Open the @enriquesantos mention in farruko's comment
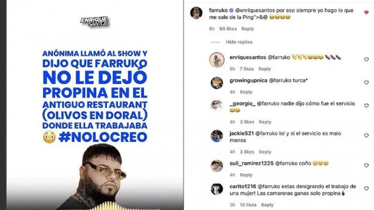The height and width of the screenshot is (210, 374). click(x=255, y=10)
